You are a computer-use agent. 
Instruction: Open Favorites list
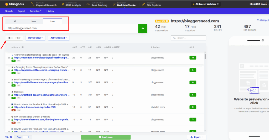(35, 11)
